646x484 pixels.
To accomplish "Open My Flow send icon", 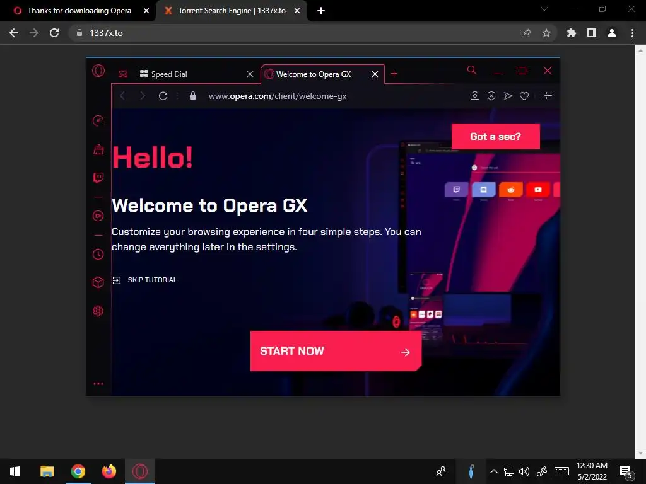I will (x=508, y=96).
